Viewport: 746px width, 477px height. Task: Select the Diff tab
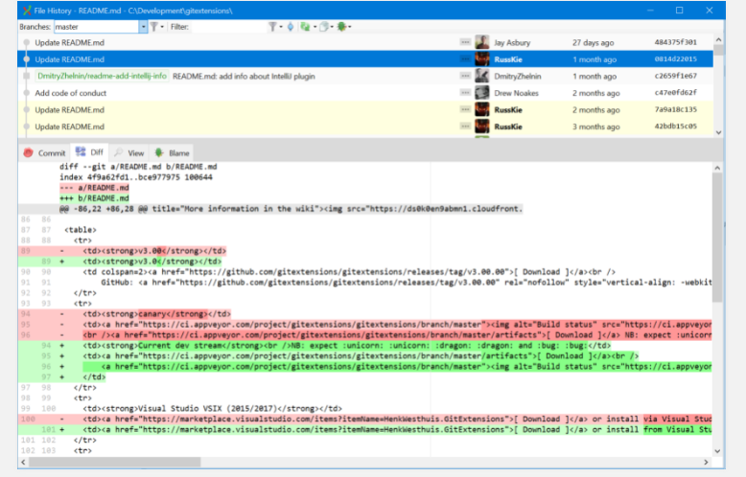pyautogui.click(x=89, y=152)
